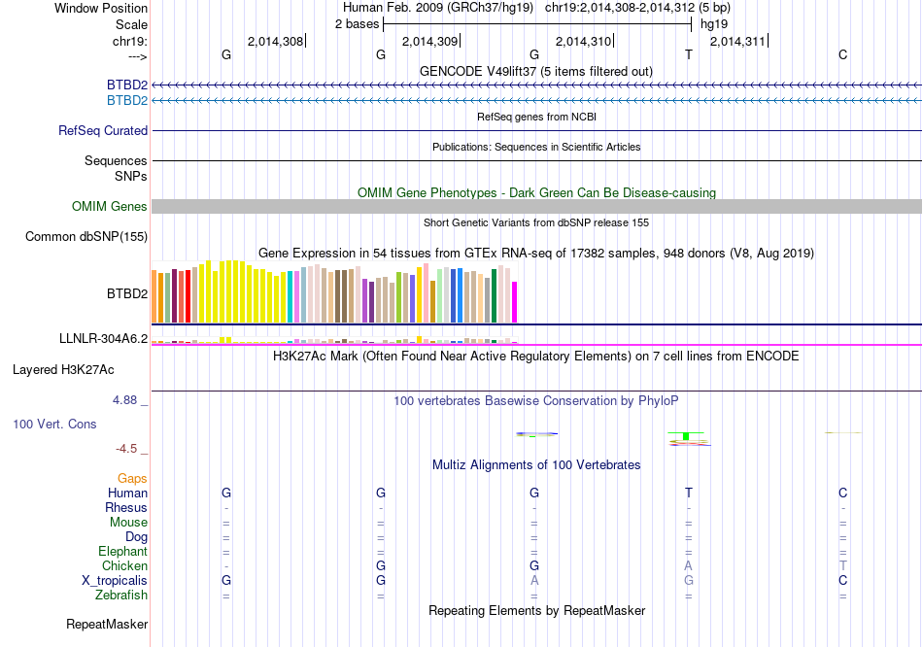Click the '2 bases' scale bar text

[x=357, y=24]
